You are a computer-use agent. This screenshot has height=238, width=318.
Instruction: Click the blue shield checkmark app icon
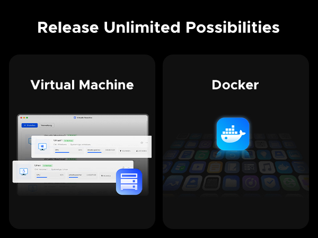pos(270,183)
